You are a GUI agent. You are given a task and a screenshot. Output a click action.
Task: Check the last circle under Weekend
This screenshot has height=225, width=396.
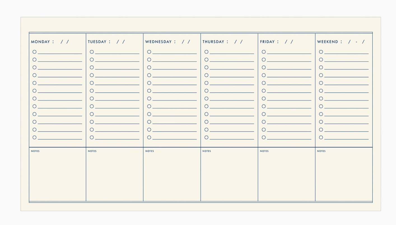(x=321, y=137)
